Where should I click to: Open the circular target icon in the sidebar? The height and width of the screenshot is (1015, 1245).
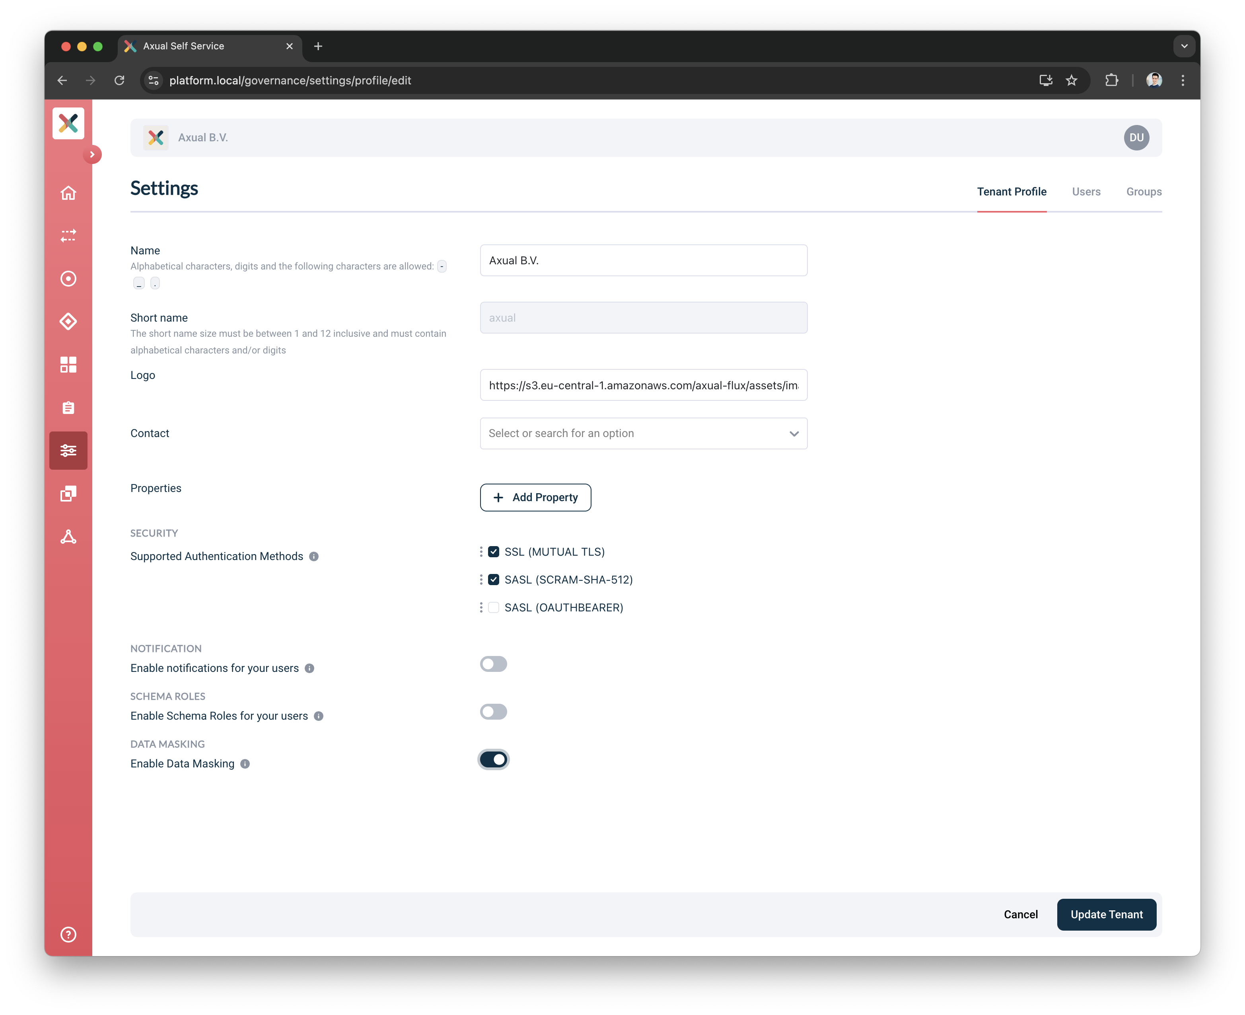[x=68, y=279]
